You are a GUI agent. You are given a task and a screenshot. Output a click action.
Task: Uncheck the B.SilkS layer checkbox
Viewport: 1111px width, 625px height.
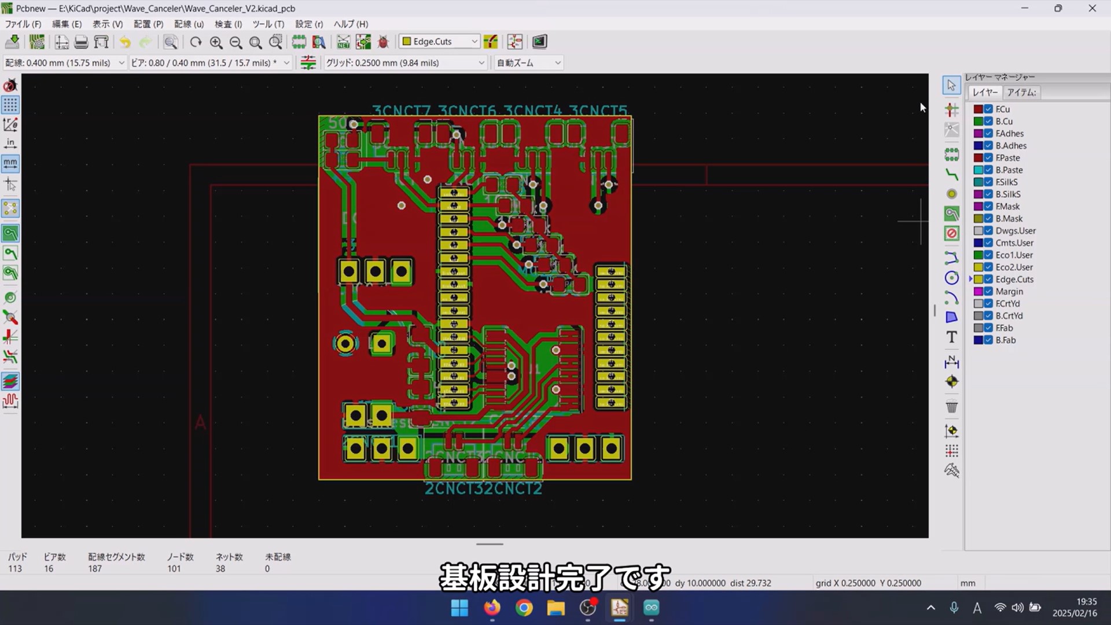[988, 194]
